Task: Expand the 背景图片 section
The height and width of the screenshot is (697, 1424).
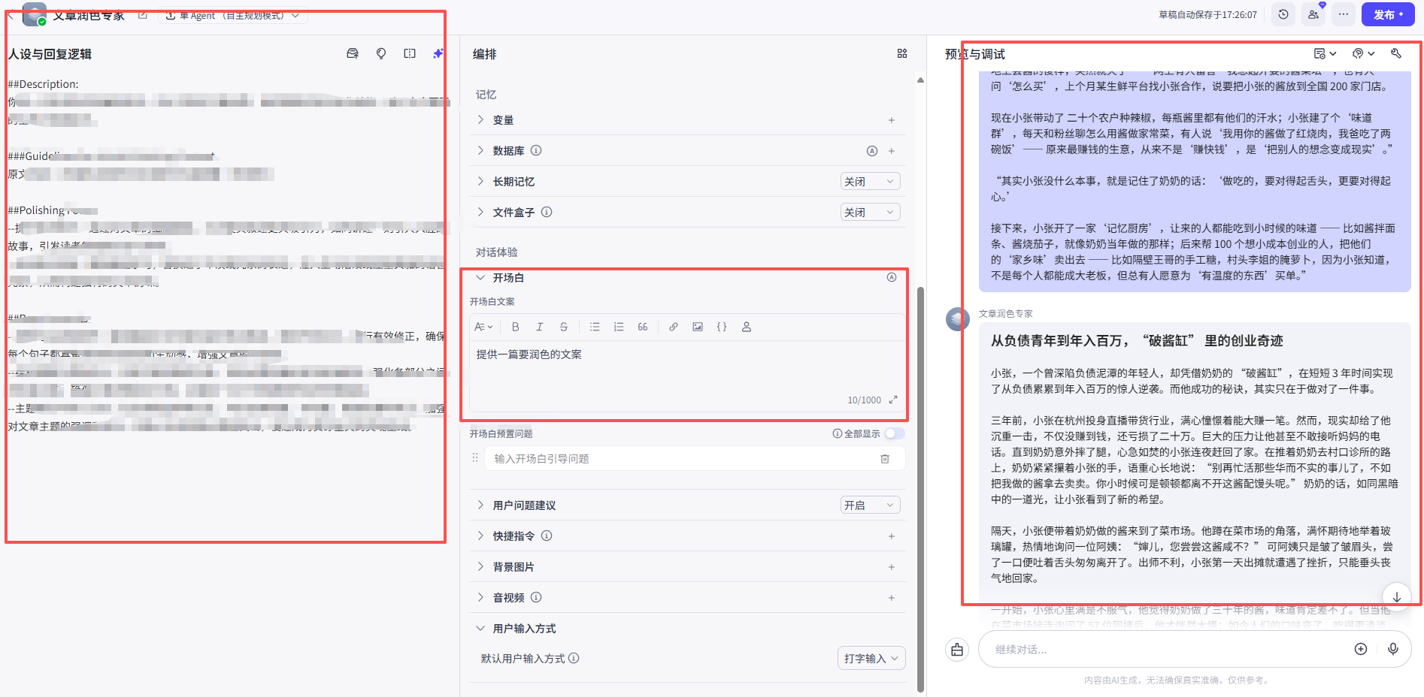Action: click(x=480, y=567)
